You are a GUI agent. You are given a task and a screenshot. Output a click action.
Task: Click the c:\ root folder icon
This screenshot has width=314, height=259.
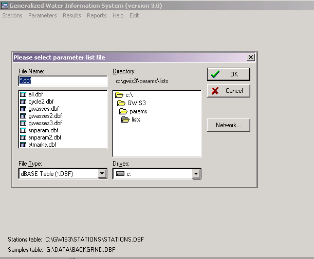pos(119,95)
